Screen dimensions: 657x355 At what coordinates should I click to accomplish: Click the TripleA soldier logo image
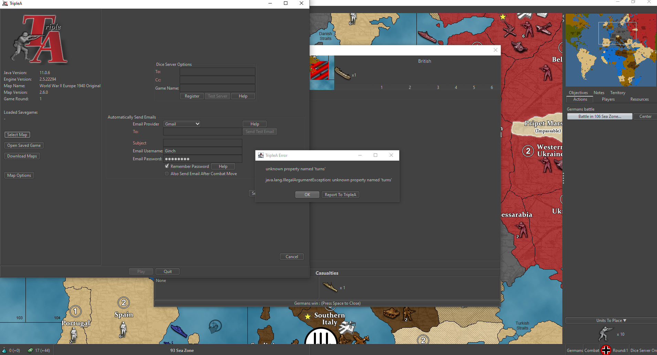click(x=39, y=39)
